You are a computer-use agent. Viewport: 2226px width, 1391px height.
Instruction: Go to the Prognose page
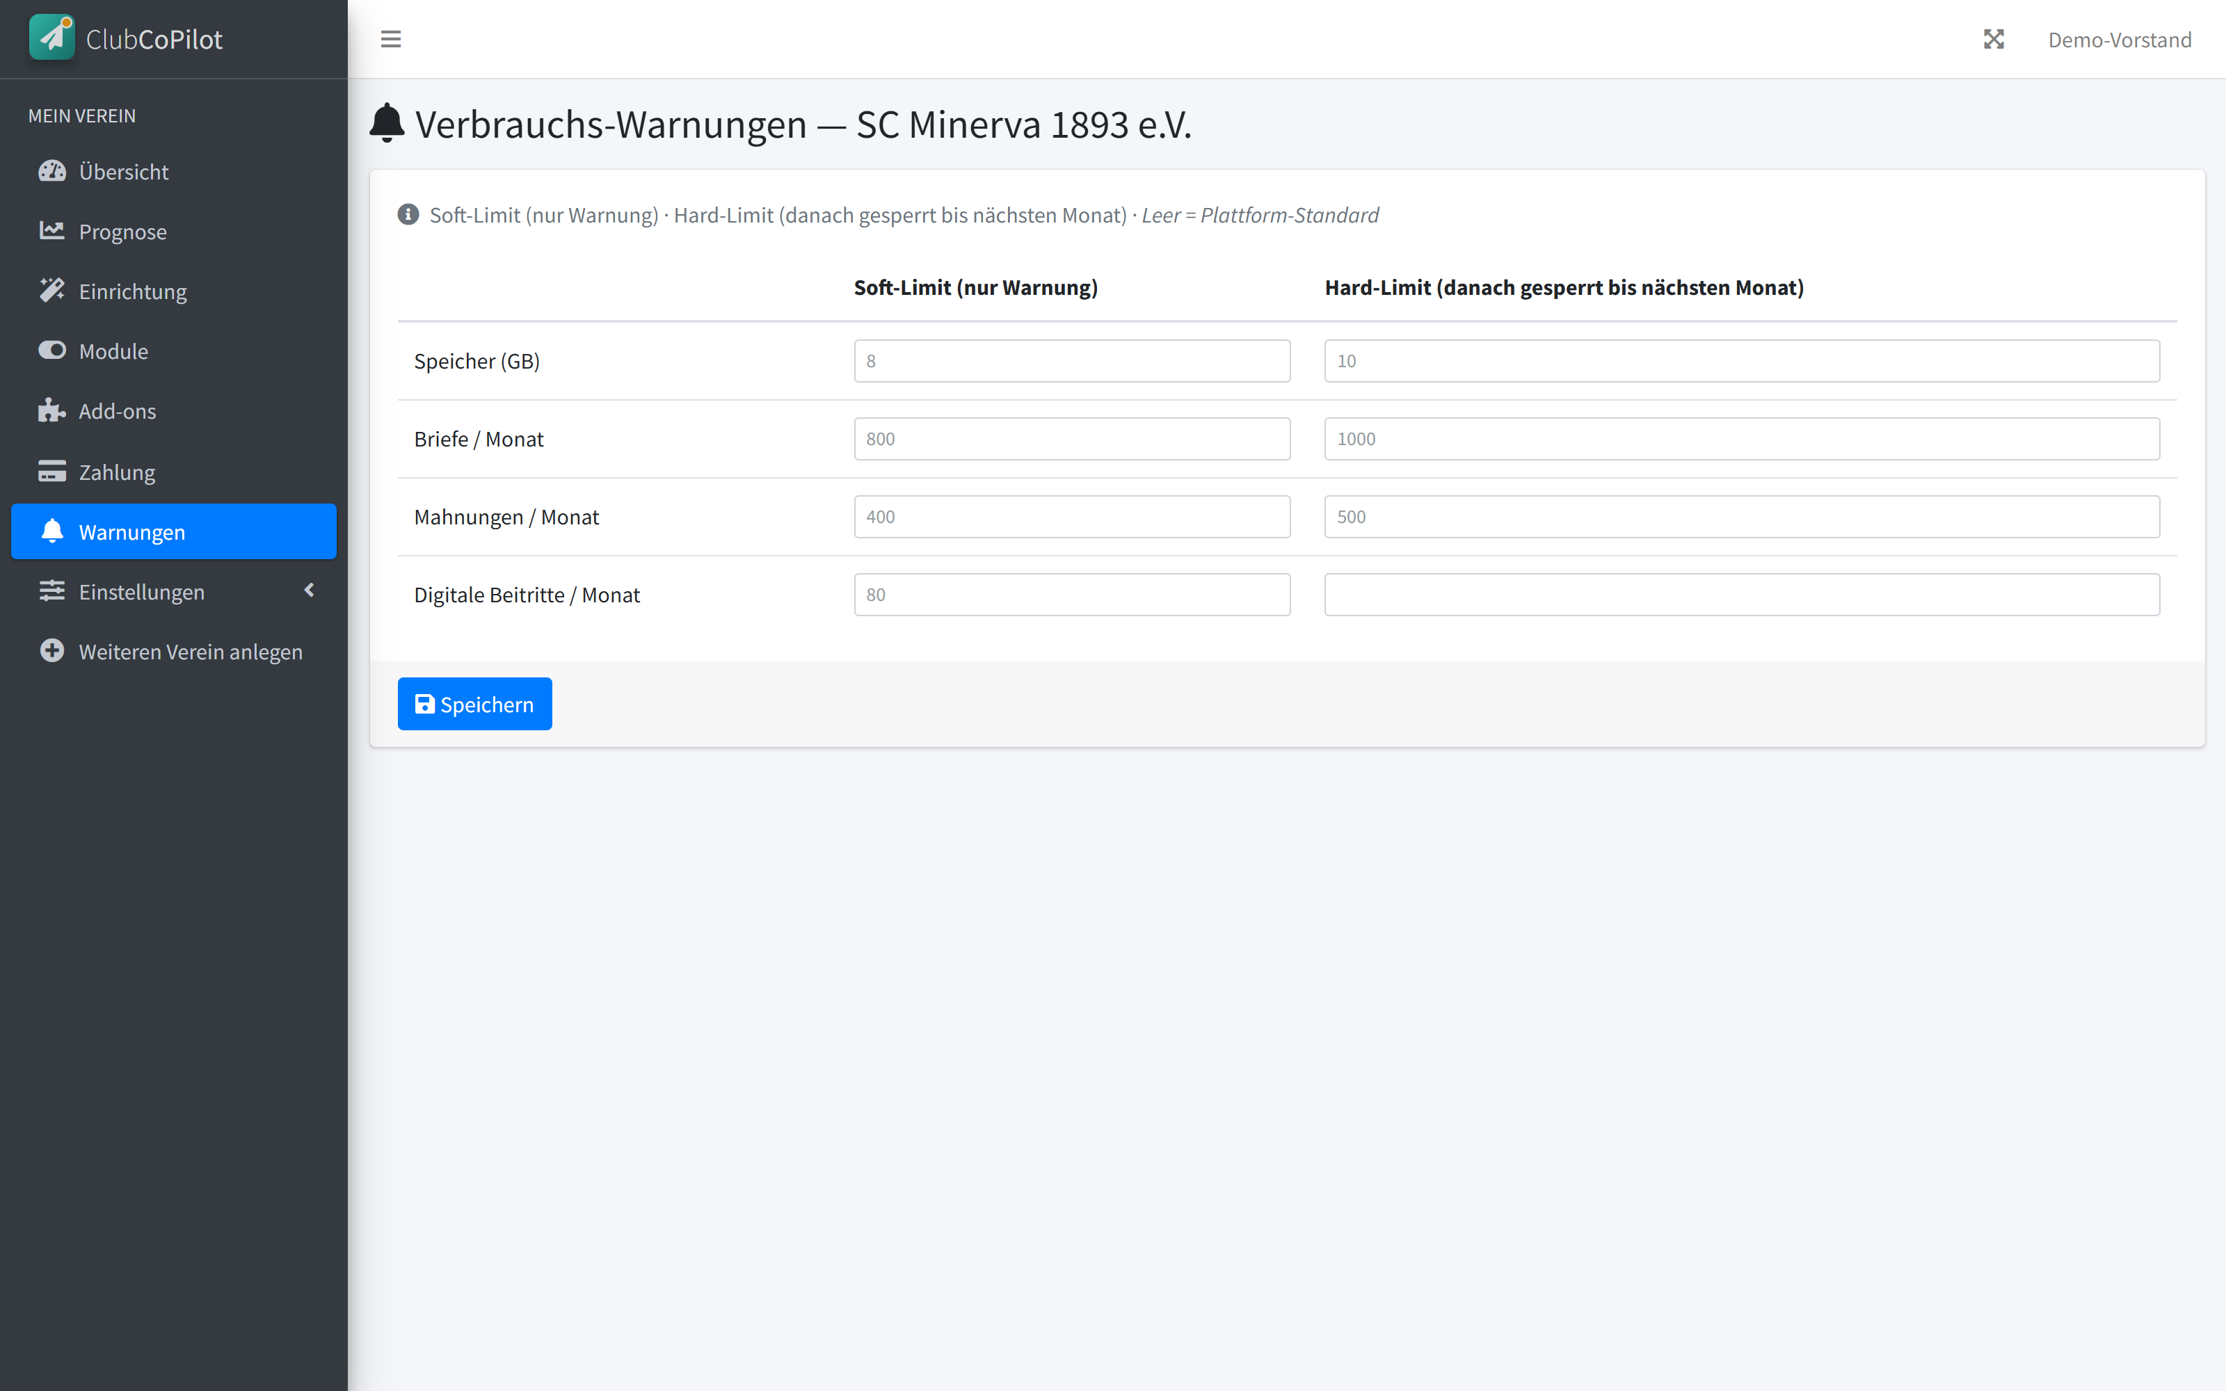tap(174, 232)
